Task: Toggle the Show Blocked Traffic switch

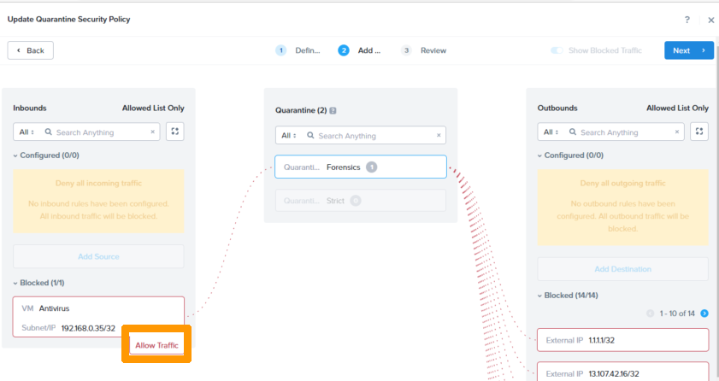Action: 557,50
